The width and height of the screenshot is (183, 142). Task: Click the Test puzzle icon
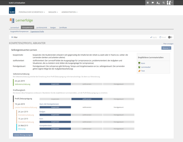click(139, 71)
